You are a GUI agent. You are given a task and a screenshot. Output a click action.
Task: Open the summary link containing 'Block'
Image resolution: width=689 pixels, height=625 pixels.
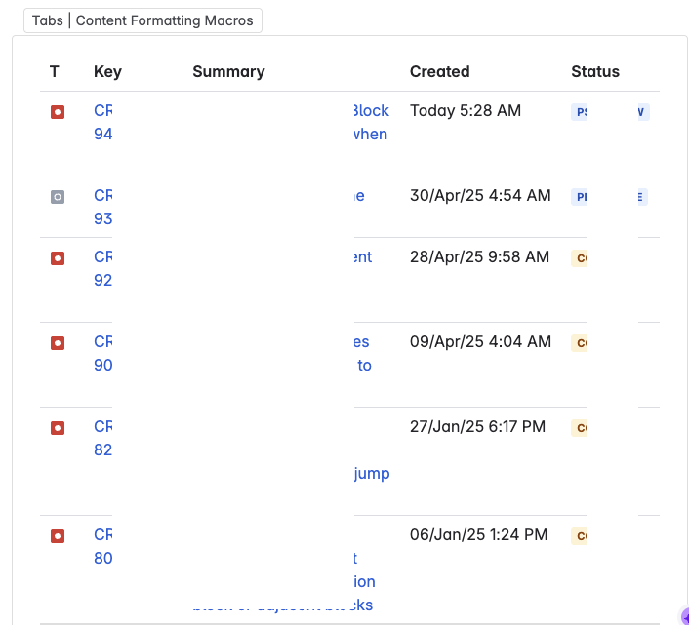372,122
